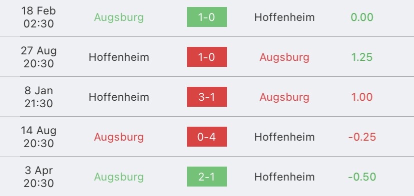Select the 8 Jan 21:30 match date
This screenshot has width=414, height=196.
tap(39, 97)
